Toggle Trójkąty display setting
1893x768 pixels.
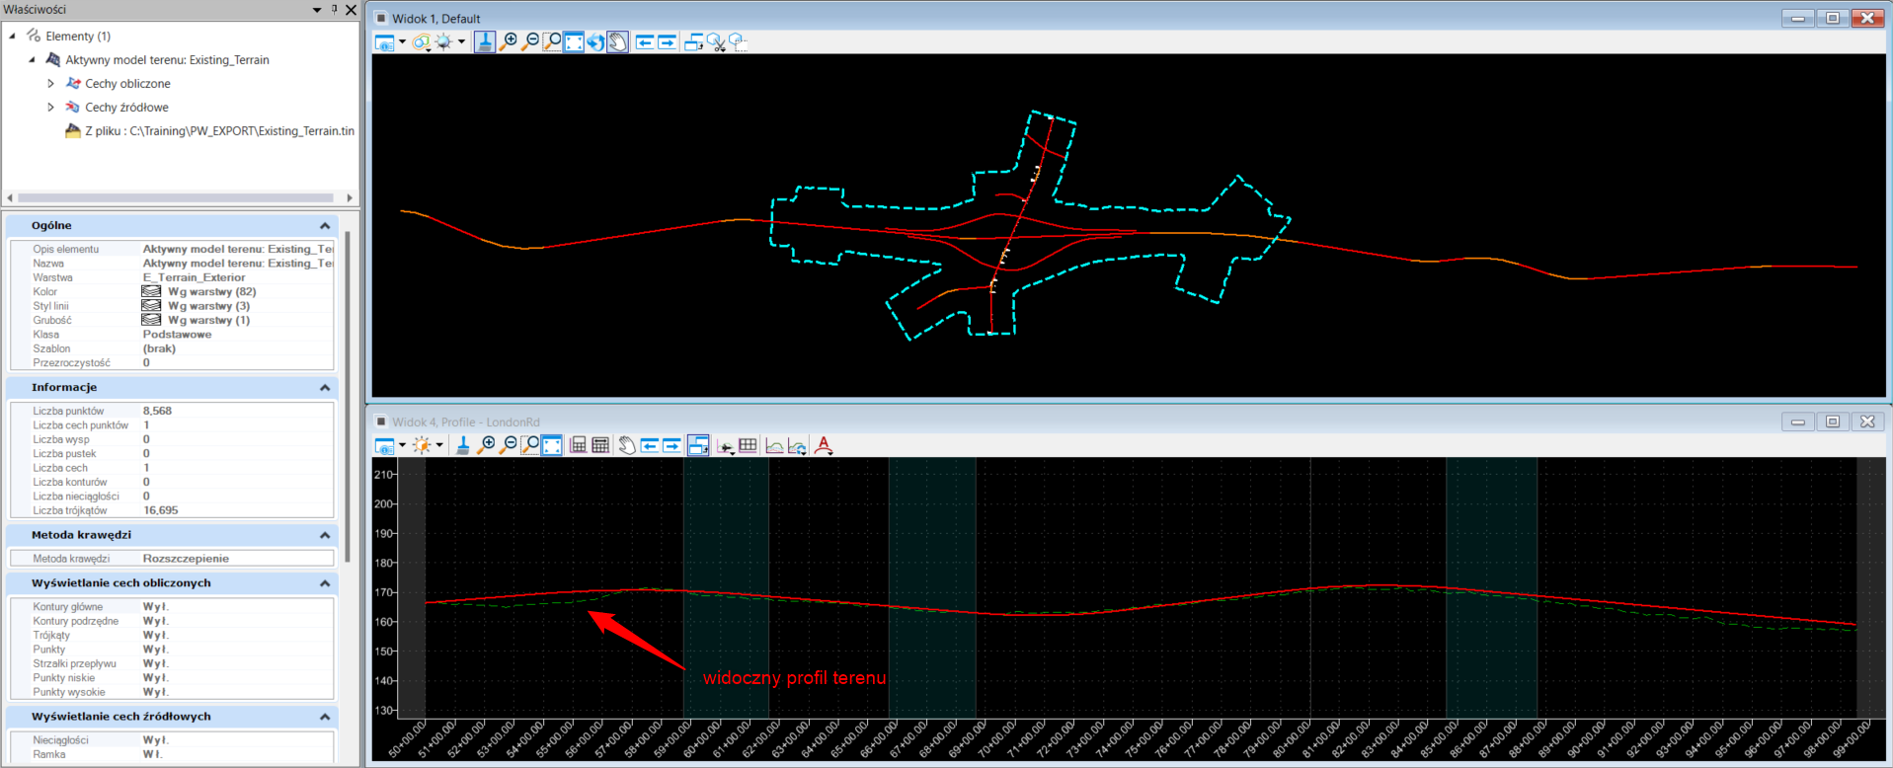tap(155, 636)
